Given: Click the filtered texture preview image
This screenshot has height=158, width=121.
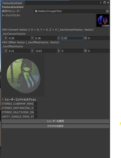Looking at the screenshot, I should click(23, 75).
